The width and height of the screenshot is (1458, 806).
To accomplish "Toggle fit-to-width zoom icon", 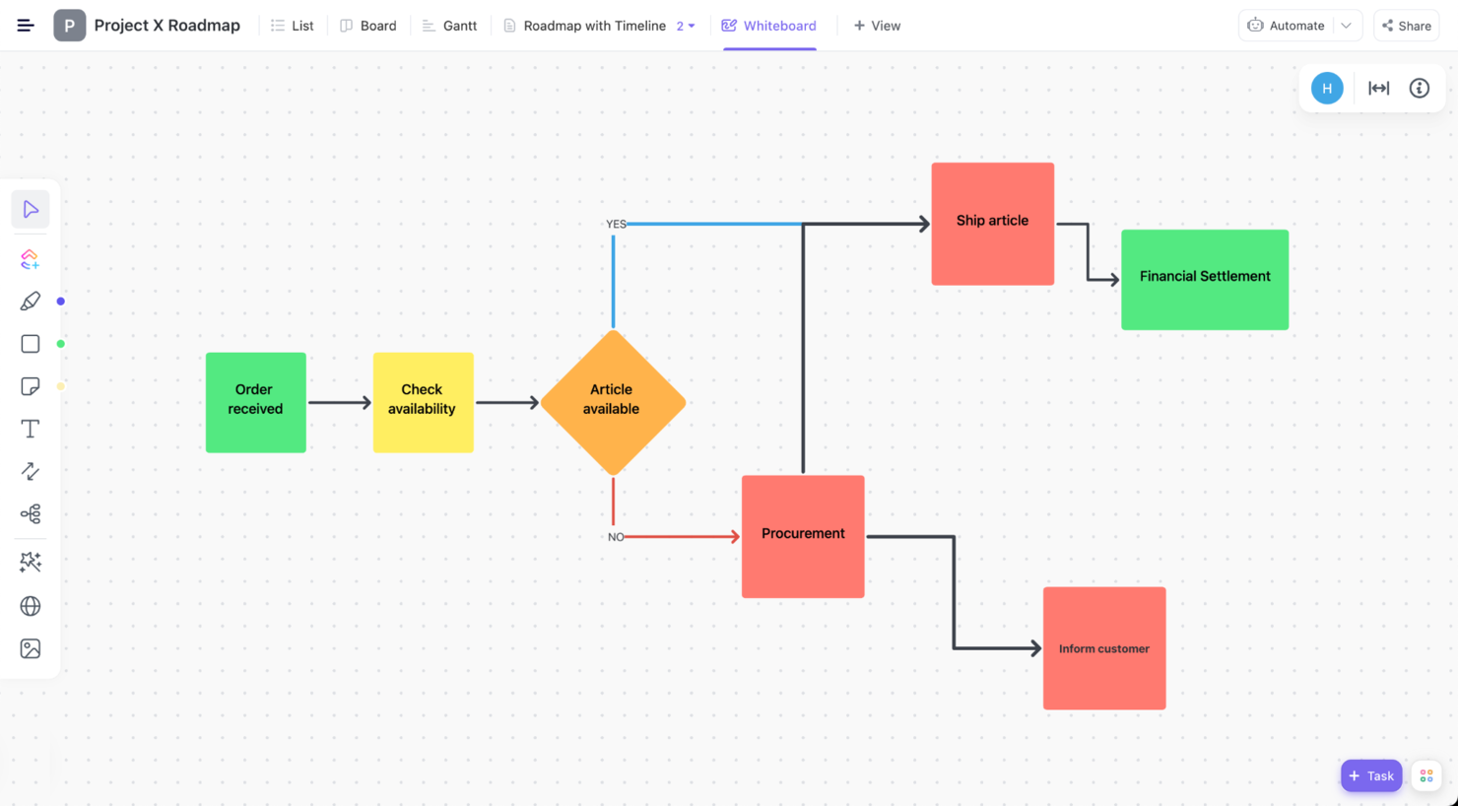I will tap(1379, 89).
